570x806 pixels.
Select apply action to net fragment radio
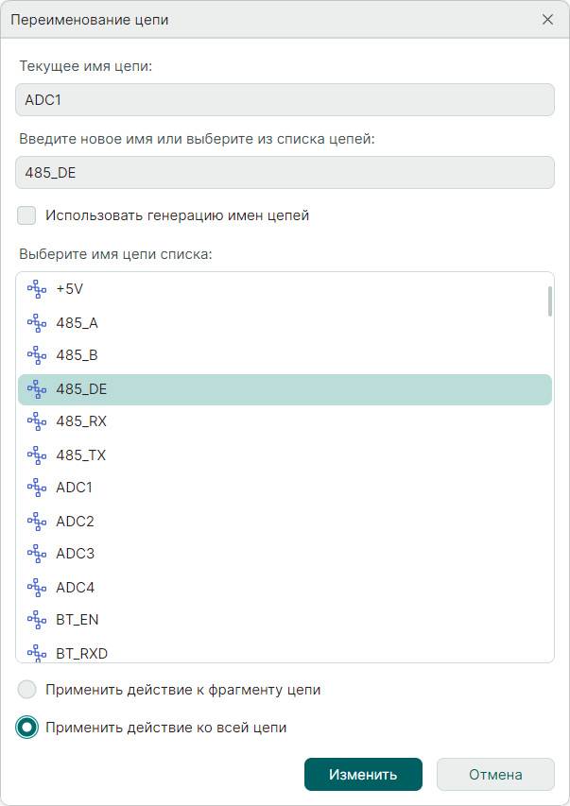pos(27,690)
